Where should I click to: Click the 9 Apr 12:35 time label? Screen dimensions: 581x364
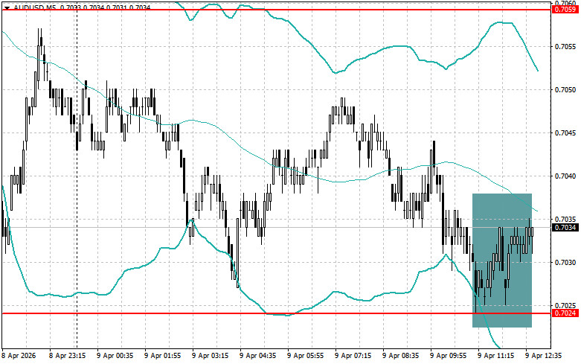click(543, 356)
